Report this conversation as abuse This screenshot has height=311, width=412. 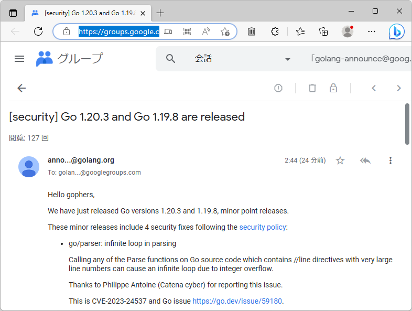tap(278, 88)
